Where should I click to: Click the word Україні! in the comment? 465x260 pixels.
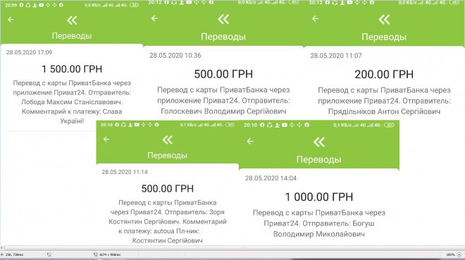(72, 121)
